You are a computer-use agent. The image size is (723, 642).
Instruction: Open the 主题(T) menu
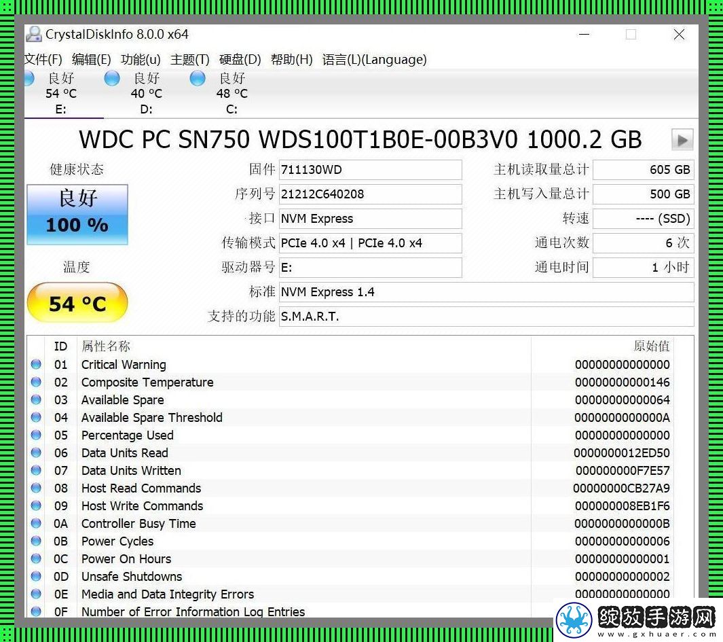coord(190,60)
